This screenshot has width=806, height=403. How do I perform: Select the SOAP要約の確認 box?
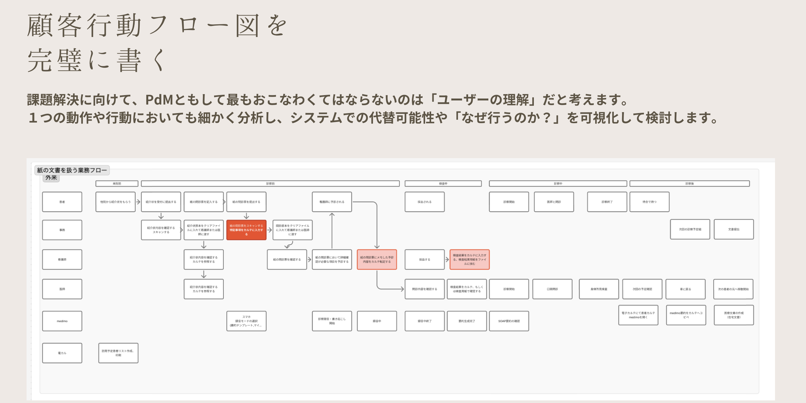509,321
